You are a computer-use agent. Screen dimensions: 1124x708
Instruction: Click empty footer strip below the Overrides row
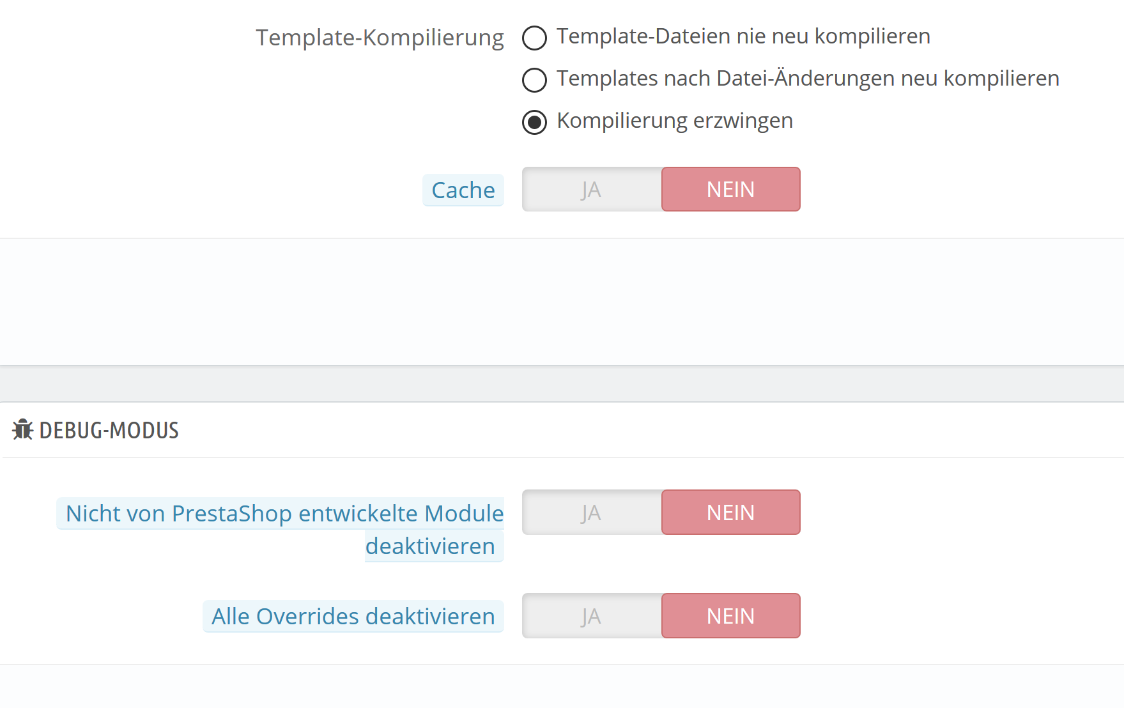[562, 686]
